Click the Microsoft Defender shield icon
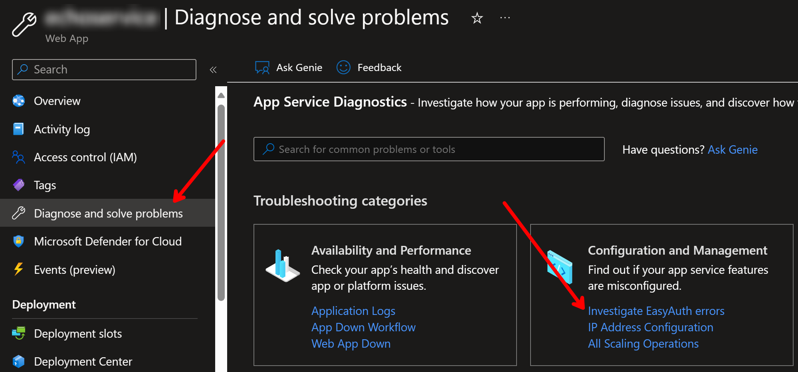798x372 pixels. pyautogui.click(x=18, y=241)
